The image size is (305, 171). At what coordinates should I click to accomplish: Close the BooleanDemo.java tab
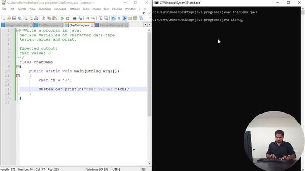[127, 25]
